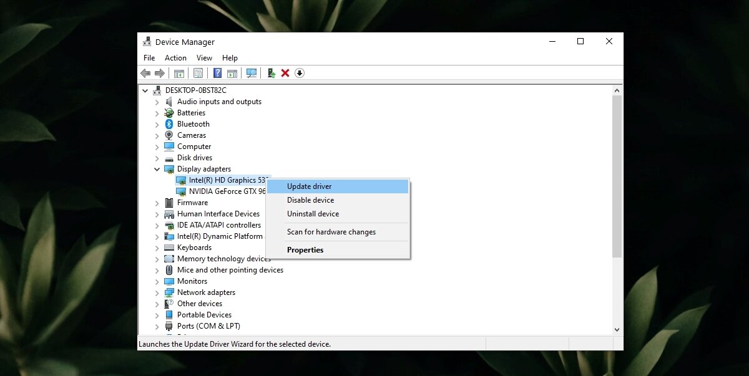Viewport: 749px width, 376px height.
Task: Click the Update device driver toolbar icon
Action: pos(272,73)
